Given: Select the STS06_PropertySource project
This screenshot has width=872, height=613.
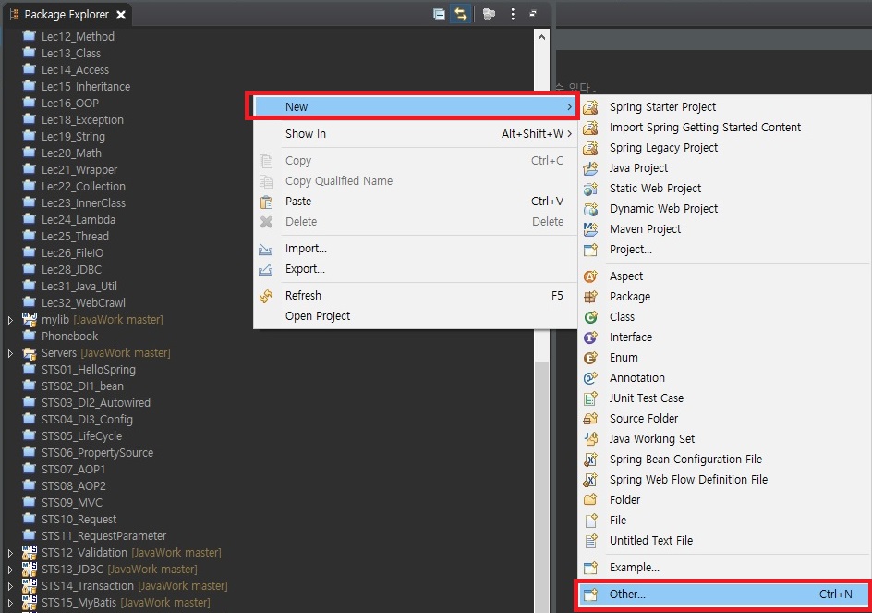Looking at the screenshot, I should click(x=97, y=453).
